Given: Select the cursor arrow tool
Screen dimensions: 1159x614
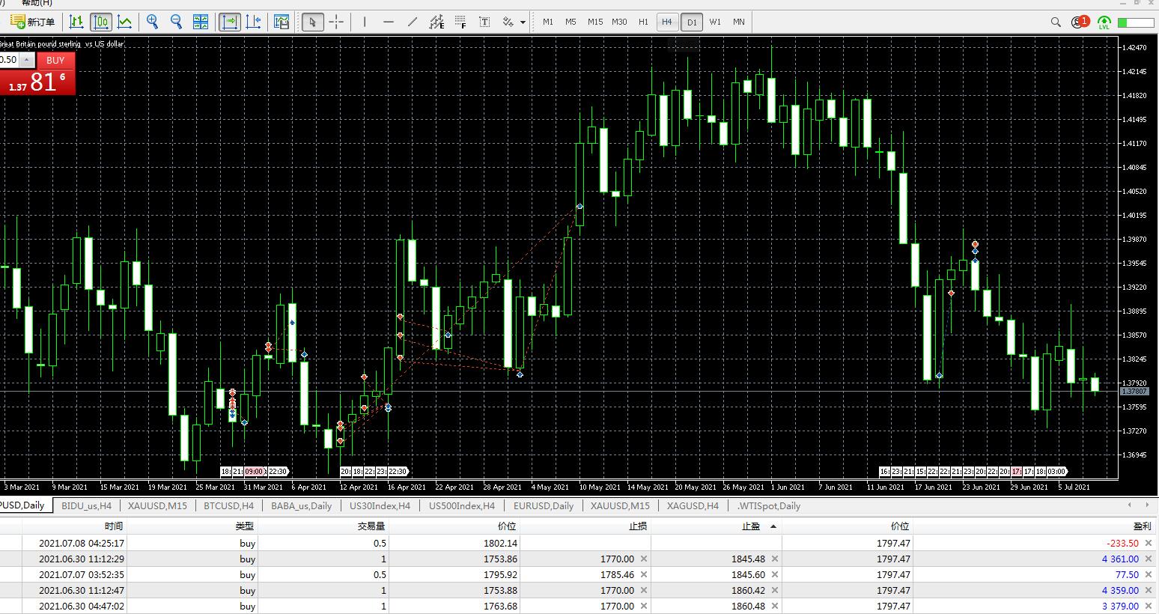Looking at the screenshot, I should pos(312,22).
